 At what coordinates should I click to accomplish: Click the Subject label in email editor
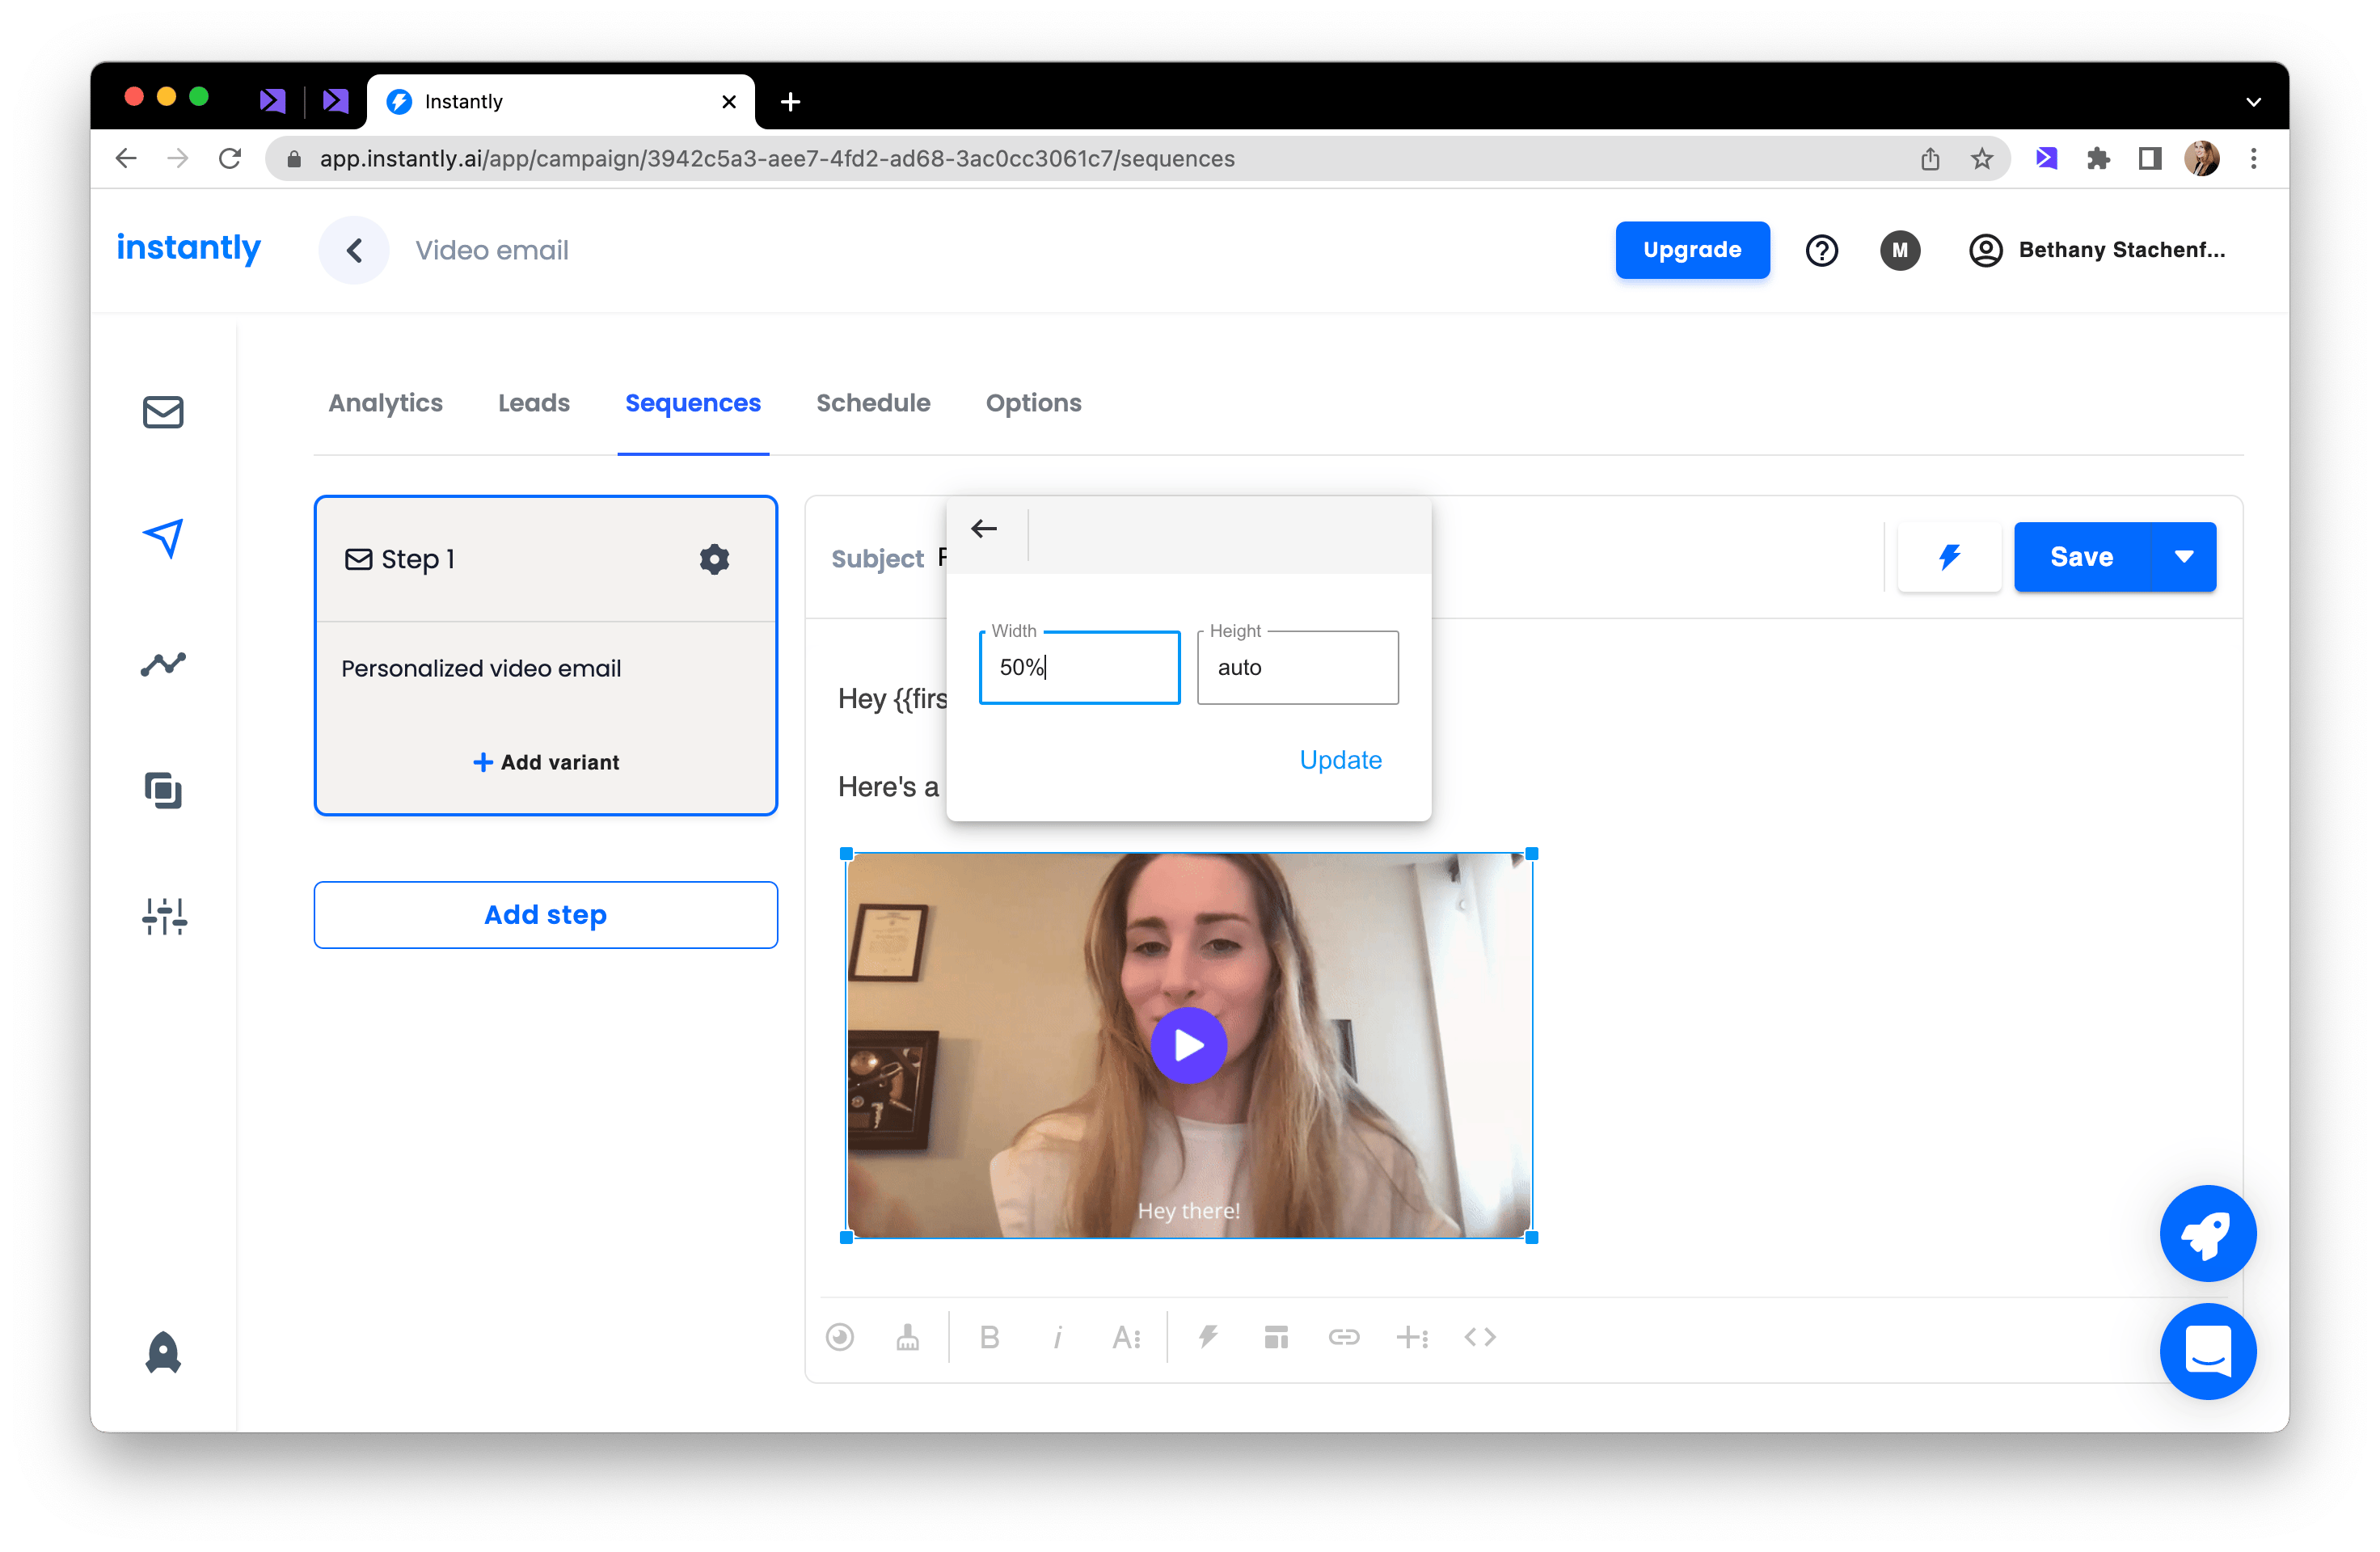pos(877,558)
